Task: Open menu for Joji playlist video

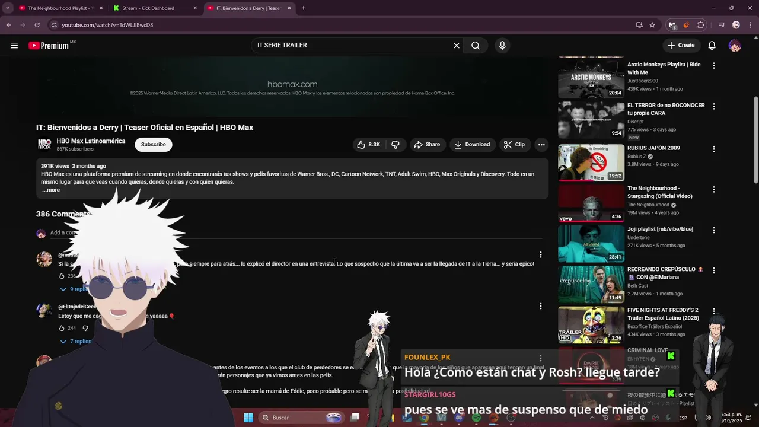Action: click(x=714, y=230)
